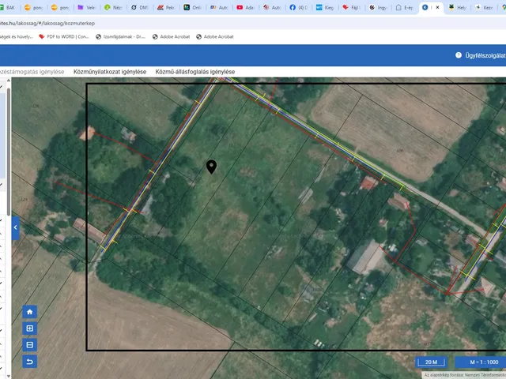Viewport: 506px width, 379px height.
Task: Open Közműnyilatkozat igénylése menu item
Action: [x=110, y=72]
